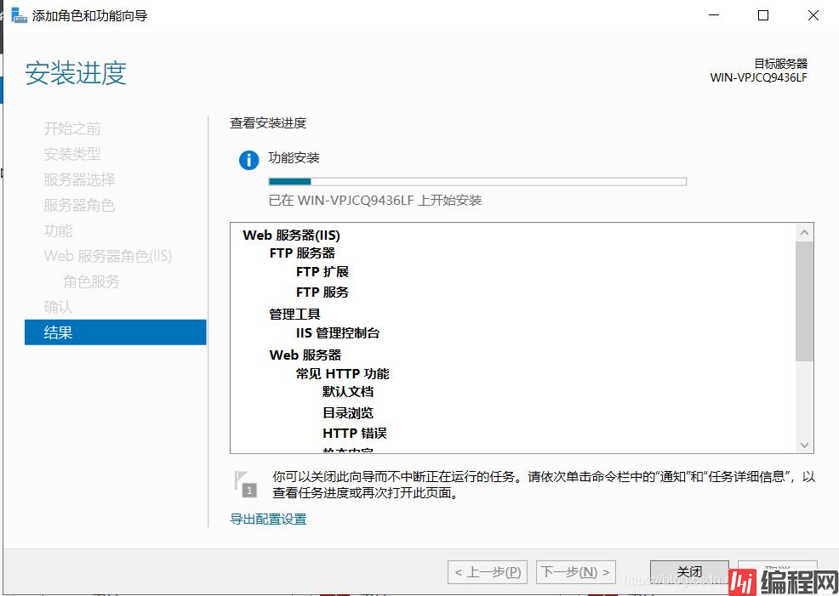Select the 目录浏览 entry

[x=347, y=413]
